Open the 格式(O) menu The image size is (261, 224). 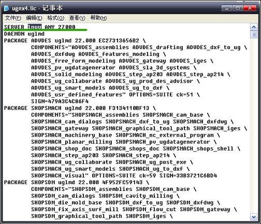tap(55, 18)
